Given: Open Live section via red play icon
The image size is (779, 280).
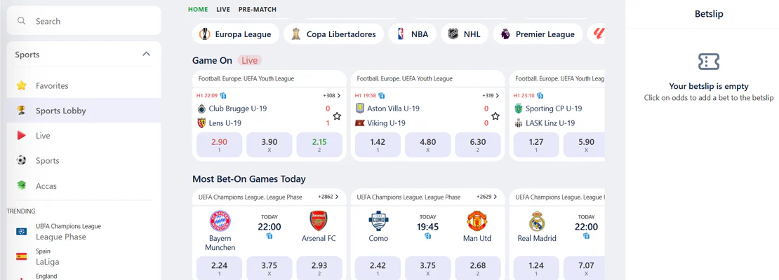Looking at the screenshot, I should coord(21,135).
